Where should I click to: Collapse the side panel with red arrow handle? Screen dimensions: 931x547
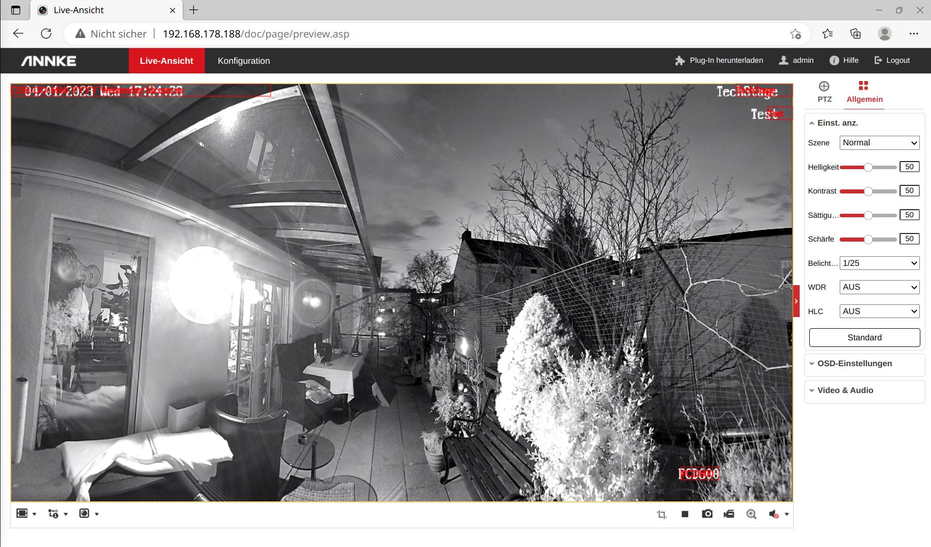[x=796, y=301]
